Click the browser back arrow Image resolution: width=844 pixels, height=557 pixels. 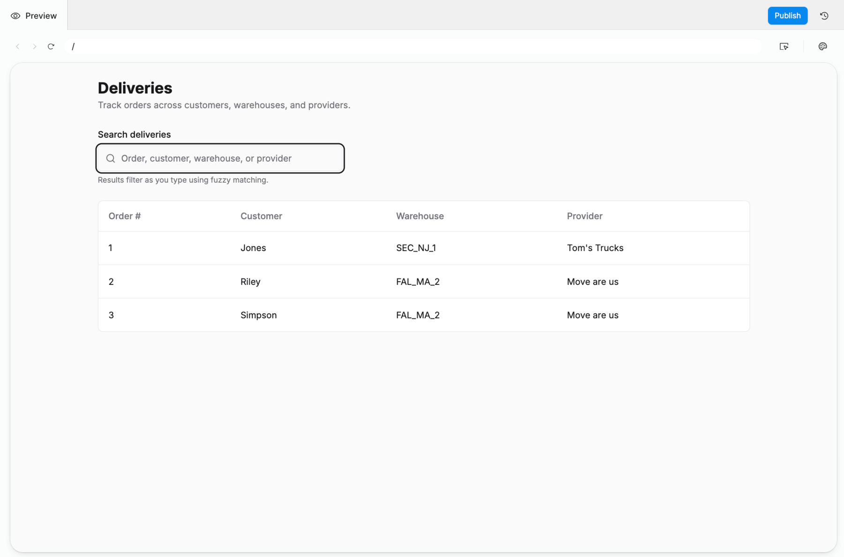click(18, 46)
